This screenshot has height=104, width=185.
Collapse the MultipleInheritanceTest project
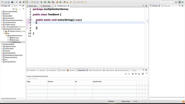(2, 29)
